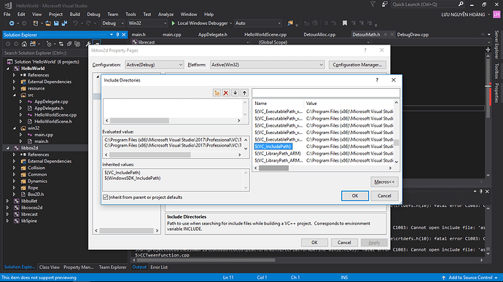Click the New Line folder icon

[217, 93]
